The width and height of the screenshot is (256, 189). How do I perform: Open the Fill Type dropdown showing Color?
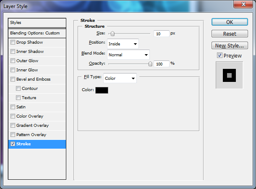click(x=120, y=78)
